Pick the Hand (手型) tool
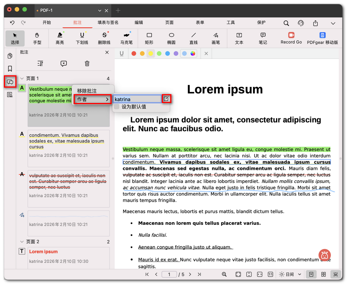The width and height of the screenshot is (347, 284). click(37, 38)
